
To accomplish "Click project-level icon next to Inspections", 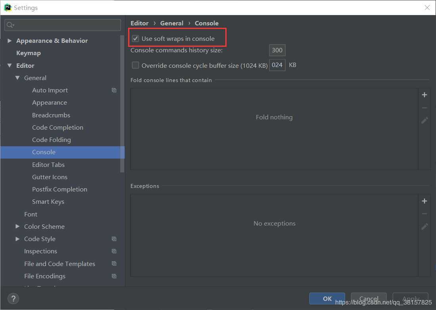I will coord(114,251).
